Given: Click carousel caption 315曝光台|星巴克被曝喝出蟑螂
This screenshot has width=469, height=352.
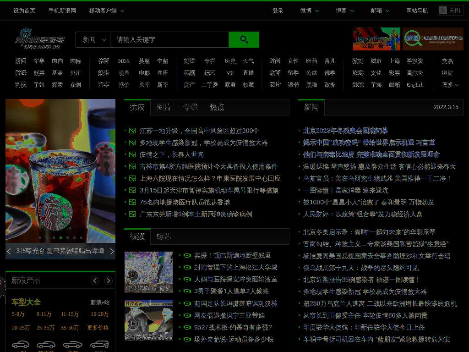Looking at the screenshot, I should [60, 251].
